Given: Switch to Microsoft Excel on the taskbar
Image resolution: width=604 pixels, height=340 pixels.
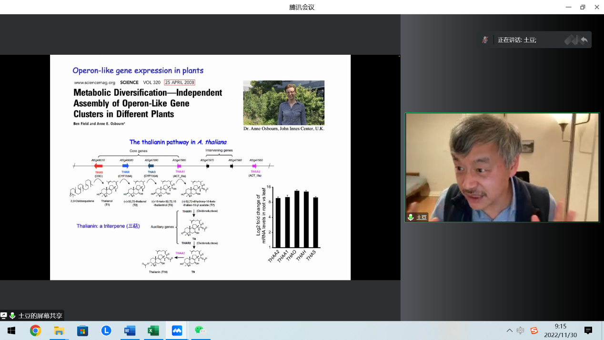Looking at the screenshot, I should pyautogui.click(x=153, y=330).
